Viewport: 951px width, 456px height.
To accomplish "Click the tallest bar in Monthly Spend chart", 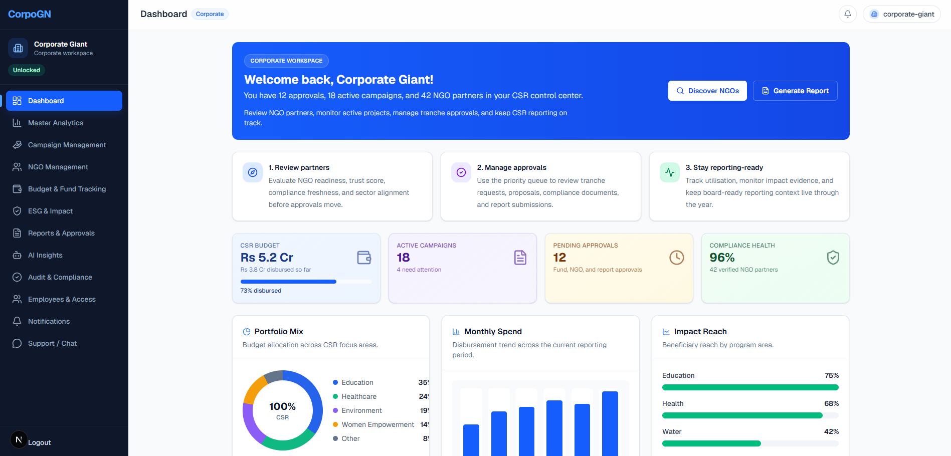I will coord(610,423).
